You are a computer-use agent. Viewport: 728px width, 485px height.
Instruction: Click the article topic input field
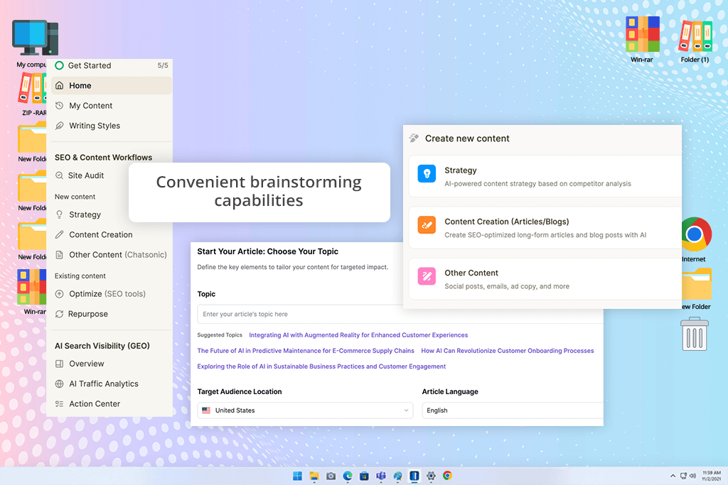[x=400, y=314]
